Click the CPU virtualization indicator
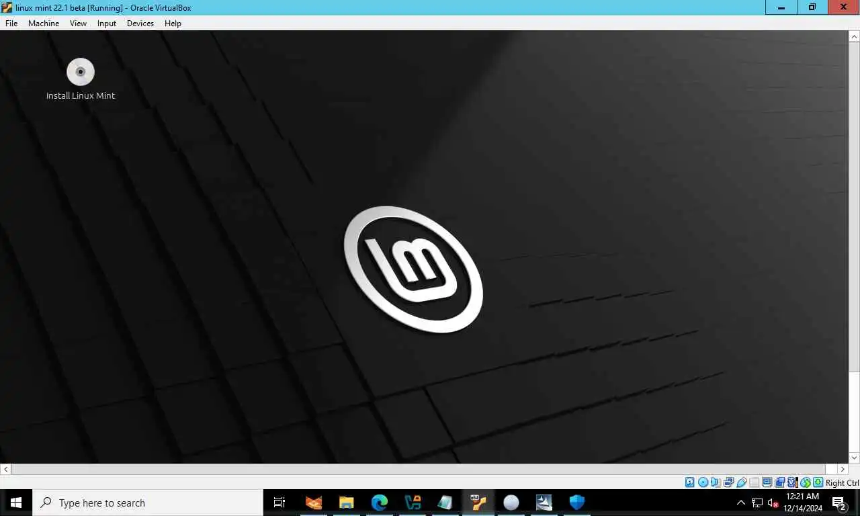This screenshot has height=516, width=860. 793,482
